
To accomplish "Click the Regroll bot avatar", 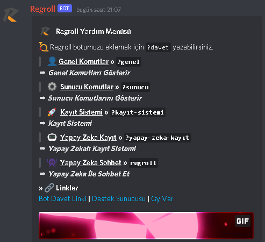I will (11, 15).
